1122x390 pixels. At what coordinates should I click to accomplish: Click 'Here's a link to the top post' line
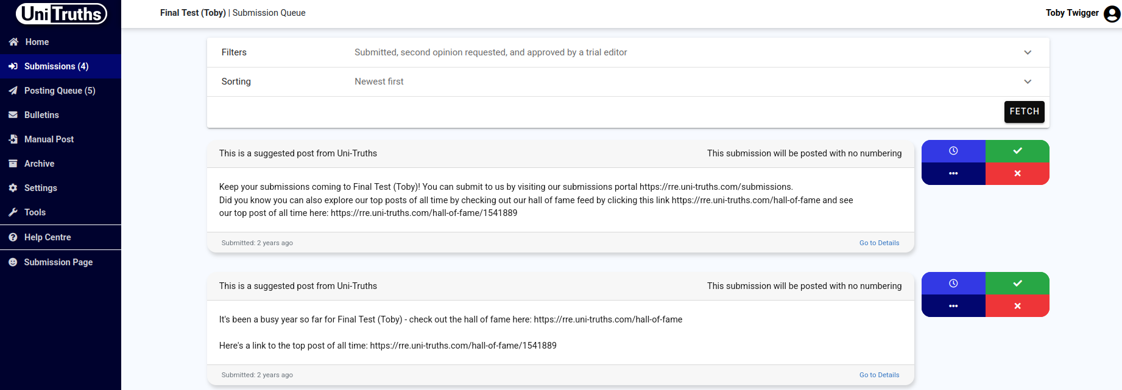[388, 346]
